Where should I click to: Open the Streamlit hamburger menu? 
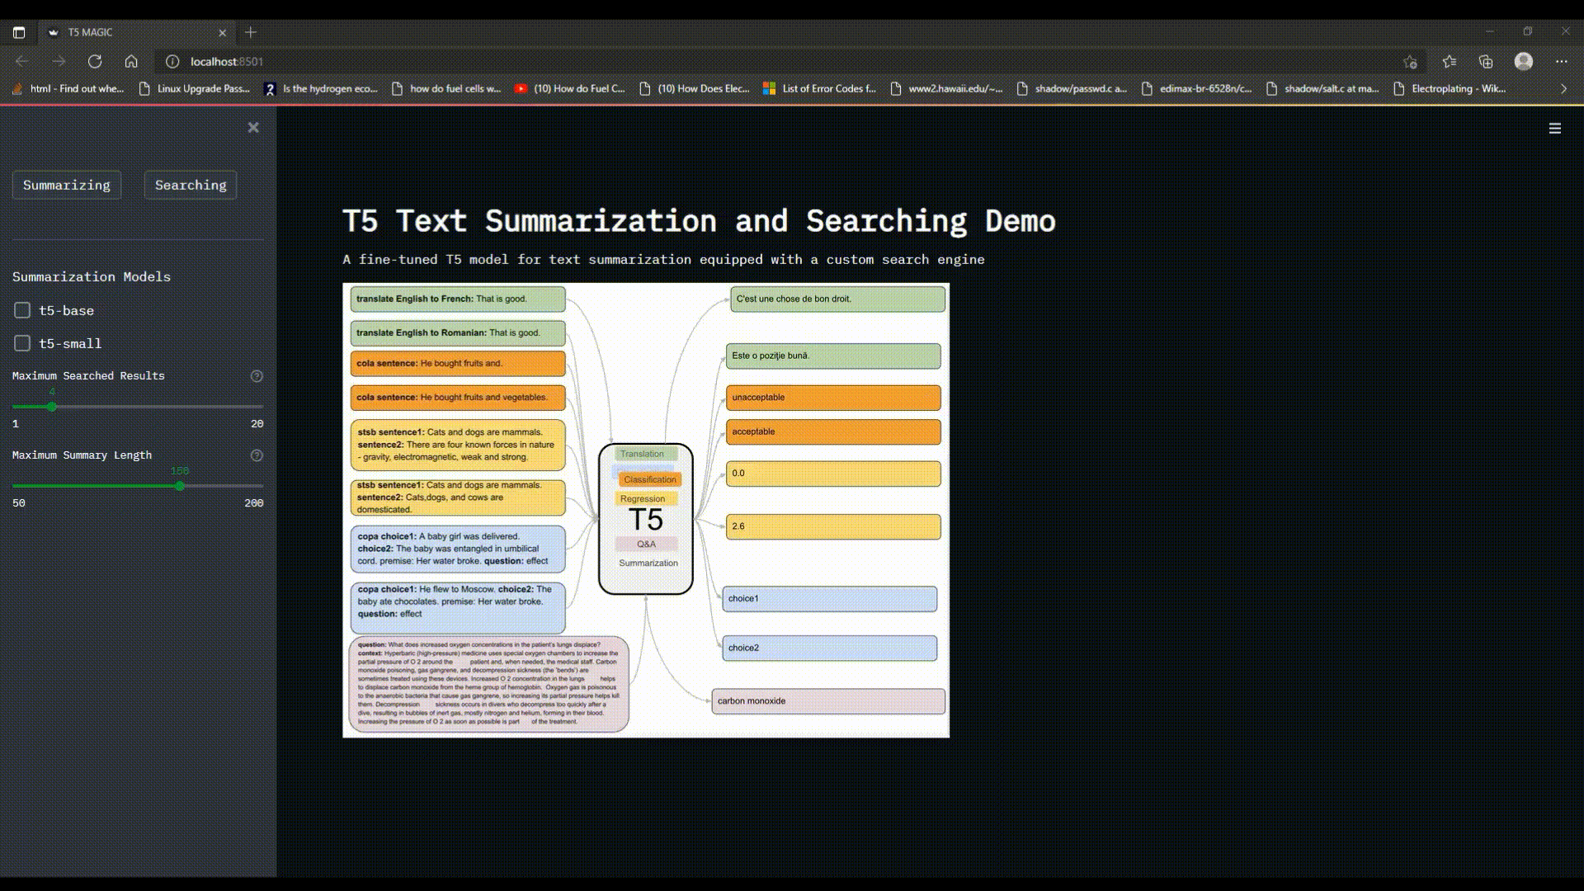click(x=1554, y=129)
